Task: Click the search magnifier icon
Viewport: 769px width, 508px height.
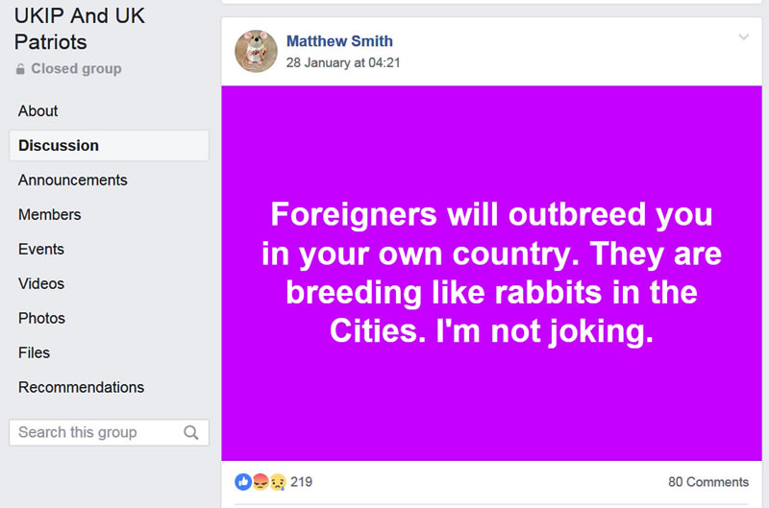Action: [x=191, y=432]
